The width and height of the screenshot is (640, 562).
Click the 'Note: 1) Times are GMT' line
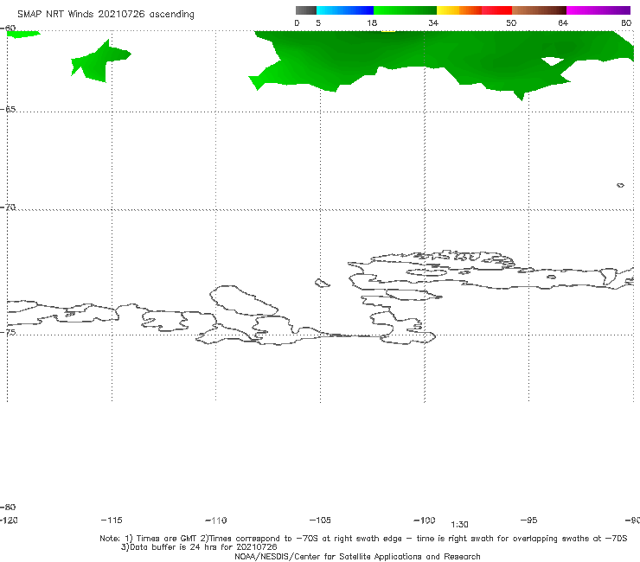pos(363,539)
